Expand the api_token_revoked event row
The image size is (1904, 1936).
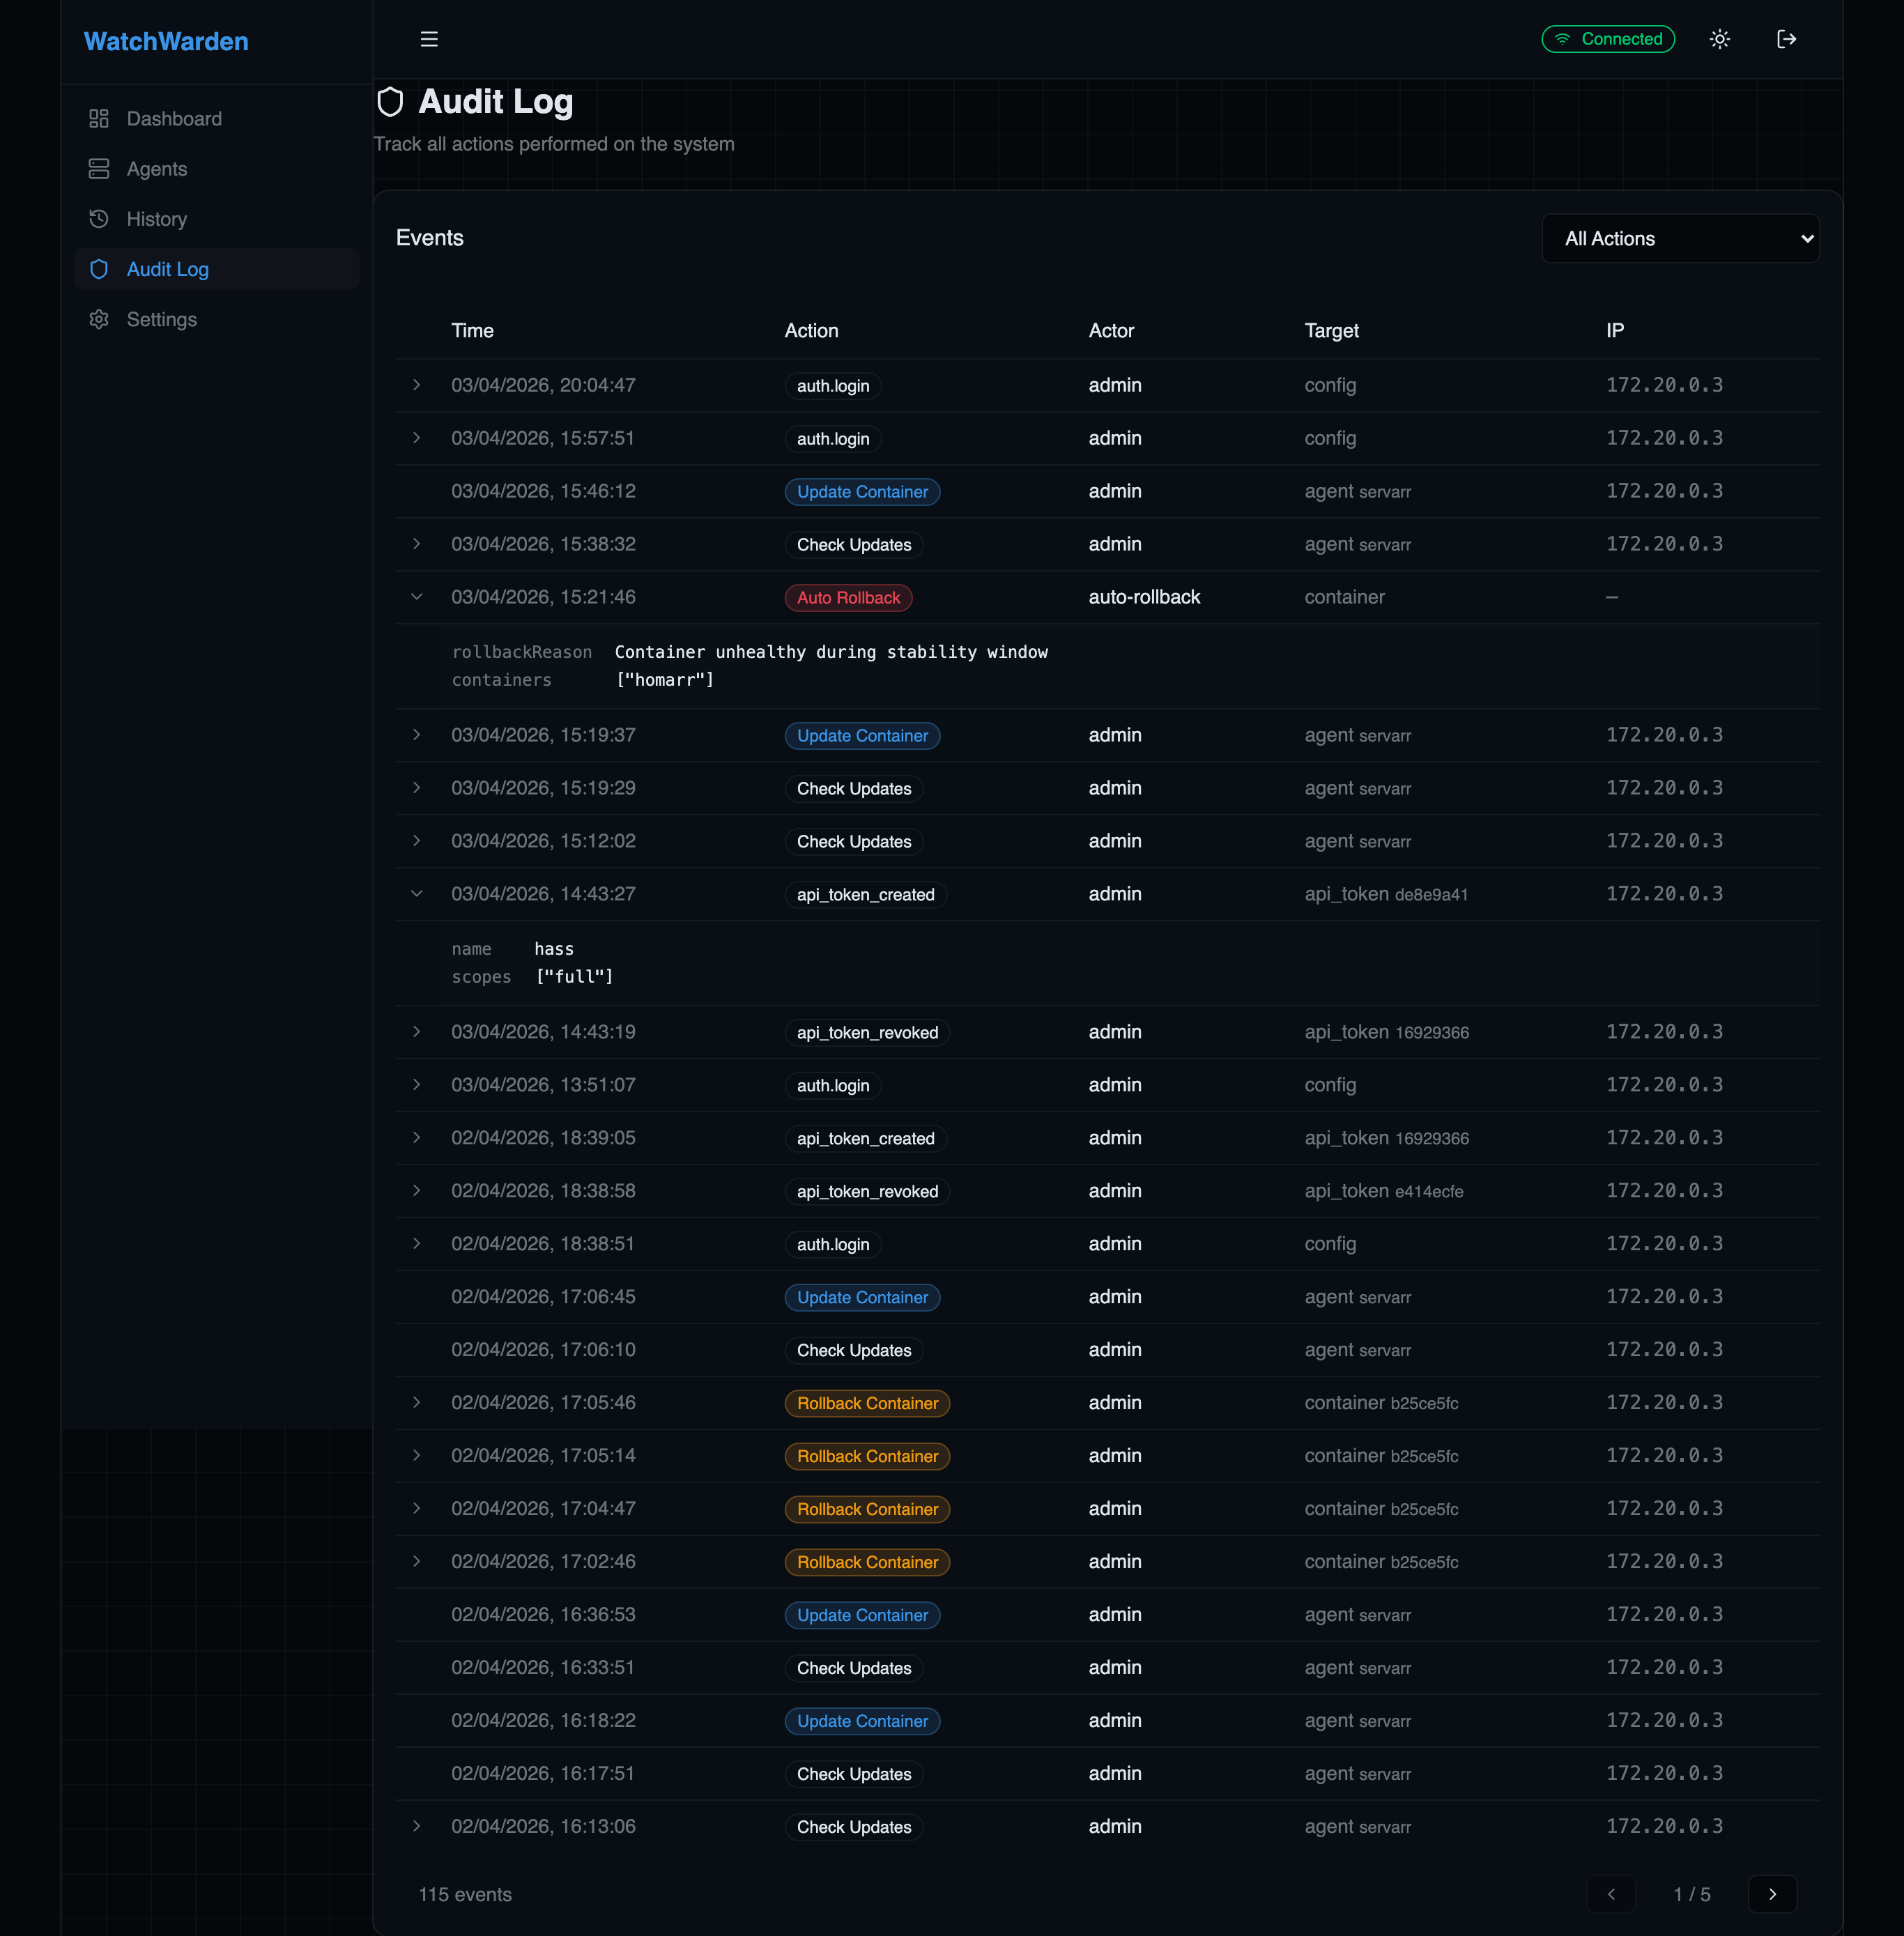pyautogui.click(x=417, y=1031)
